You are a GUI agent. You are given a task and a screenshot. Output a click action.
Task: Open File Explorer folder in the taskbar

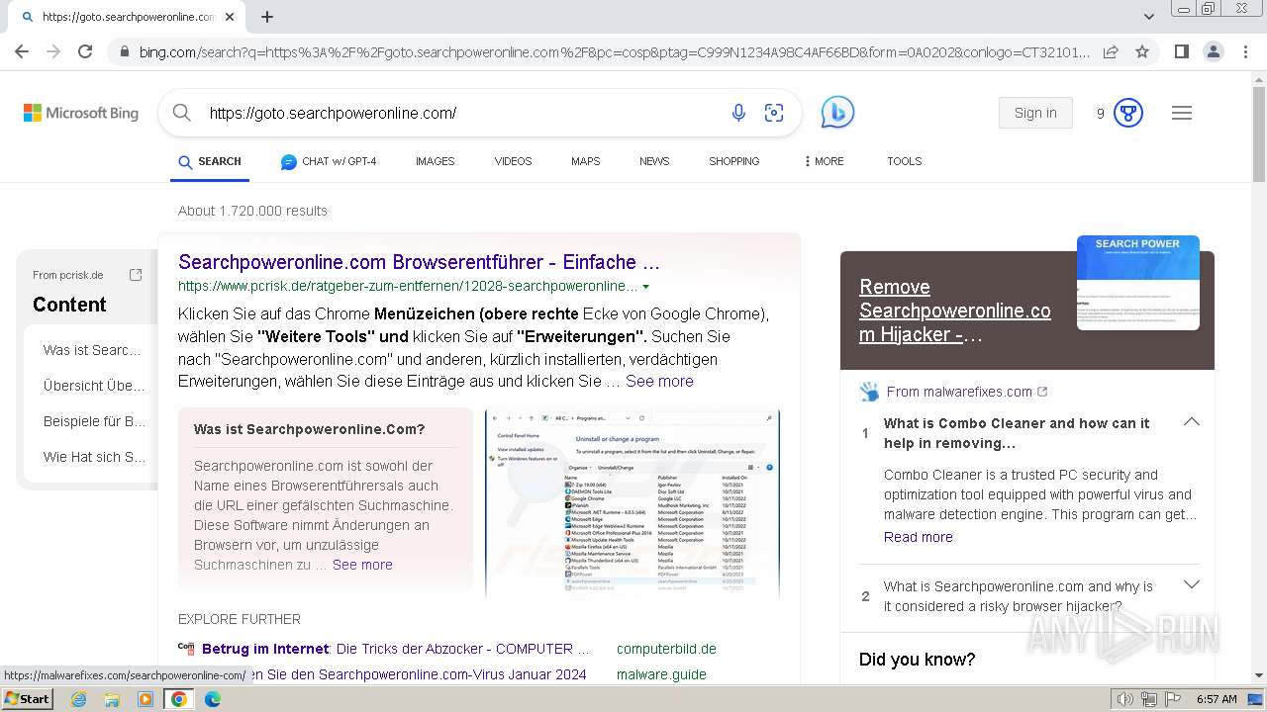click(x=112, y=699)
